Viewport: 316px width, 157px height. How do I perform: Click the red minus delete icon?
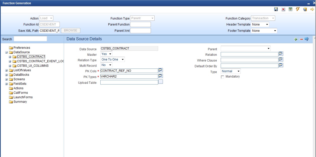tap(301, 39)
